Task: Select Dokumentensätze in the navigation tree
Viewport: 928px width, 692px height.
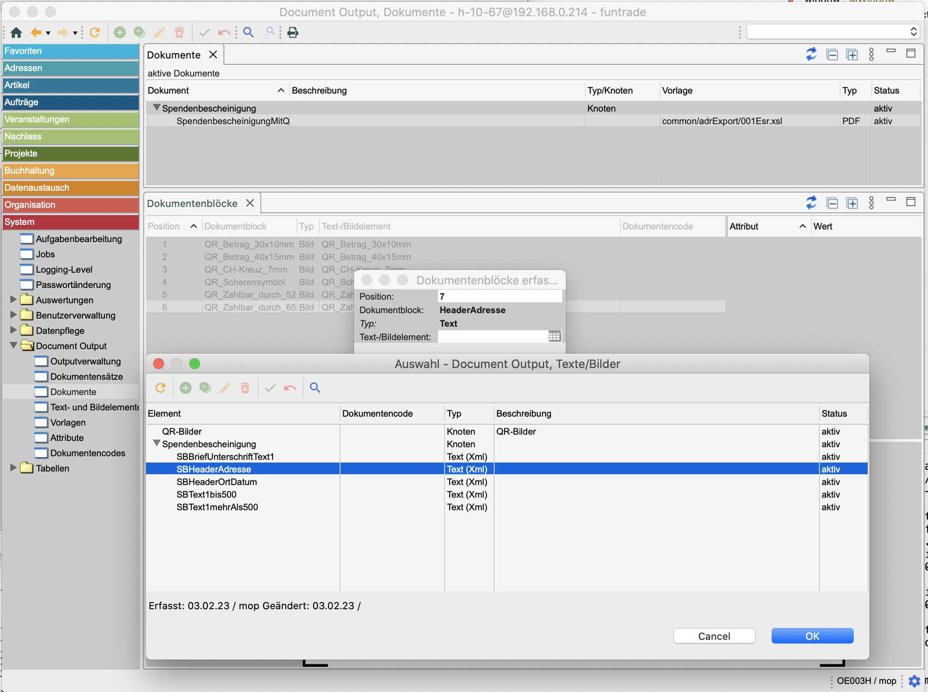Action: coord(86,377)
